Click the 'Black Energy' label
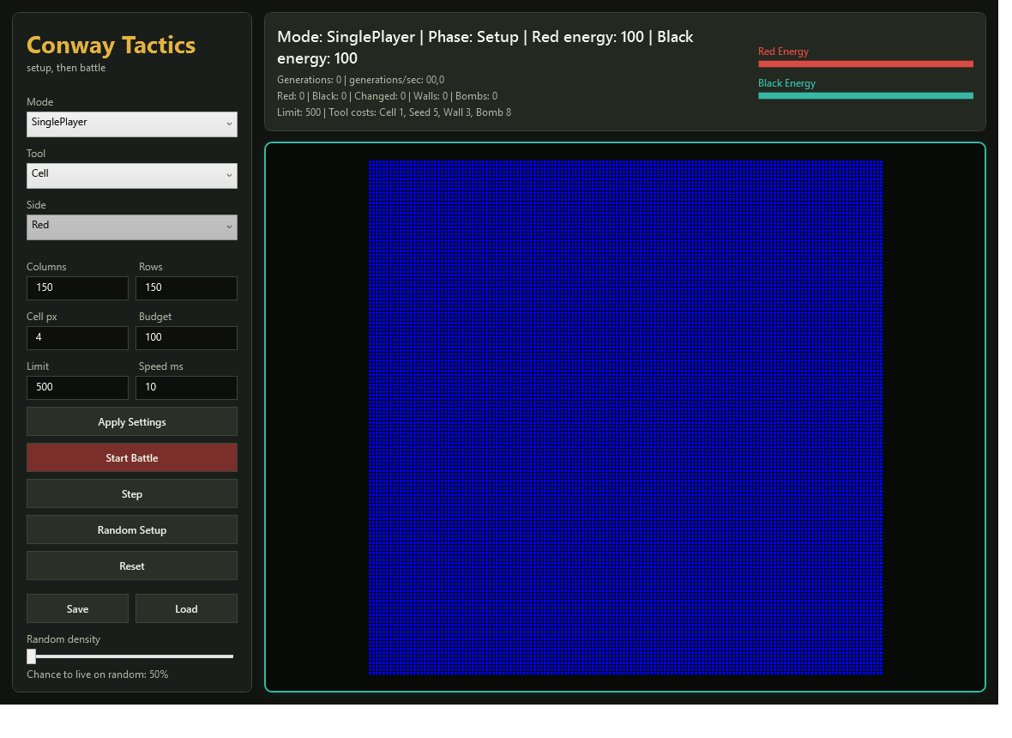Screen dimensions: 1012x738 786,83
